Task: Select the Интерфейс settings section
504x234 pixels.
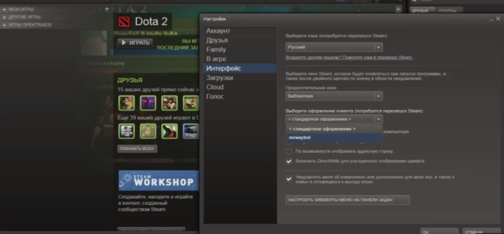Action: [240, 68]
